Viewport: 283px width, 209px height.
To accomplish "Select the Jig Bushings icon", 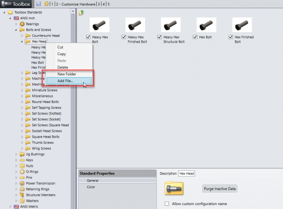I will (x=22, y=154).
